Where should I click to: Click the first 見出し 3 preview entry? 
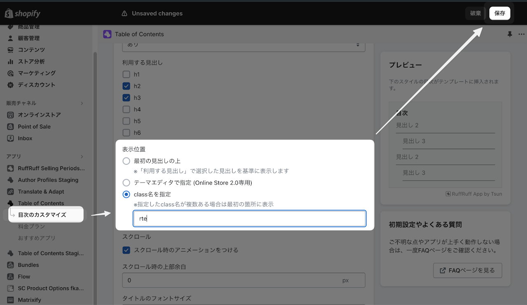point(414,141)
